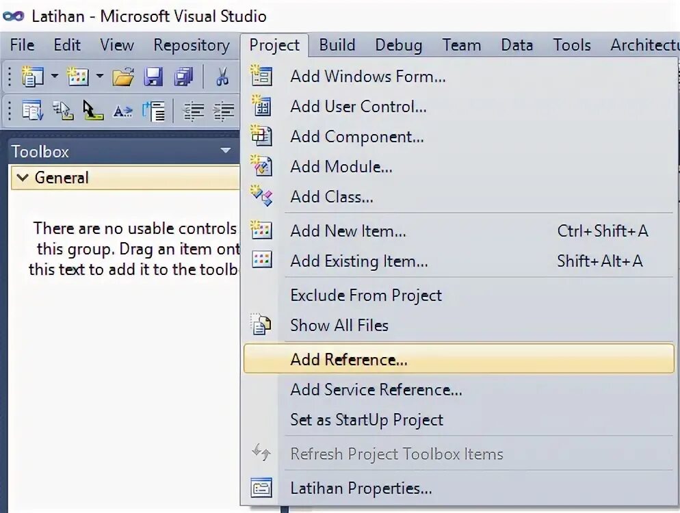Choose Add Service Reference entry

[459, 389]
